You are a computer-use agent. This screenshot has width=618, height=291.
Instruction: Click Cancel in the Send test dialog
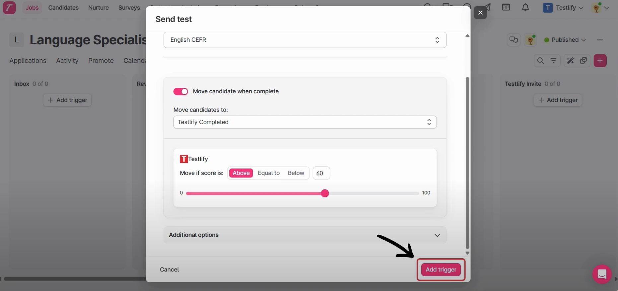(x=169, y=269)
